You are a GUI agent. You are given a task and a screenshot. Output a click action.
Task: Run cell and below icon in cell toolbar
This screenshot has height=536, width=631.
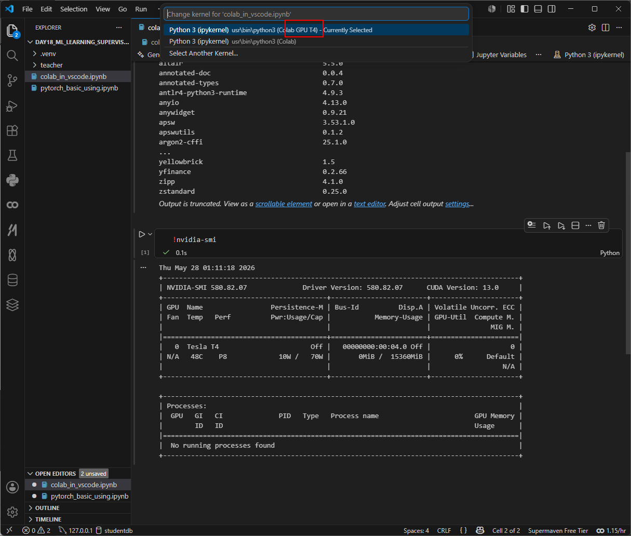click(561, 225)
